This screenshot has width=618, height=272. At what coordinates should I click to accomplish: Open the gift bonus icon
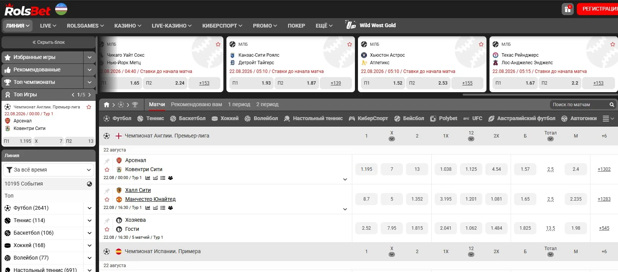click(x=567, y=9)
